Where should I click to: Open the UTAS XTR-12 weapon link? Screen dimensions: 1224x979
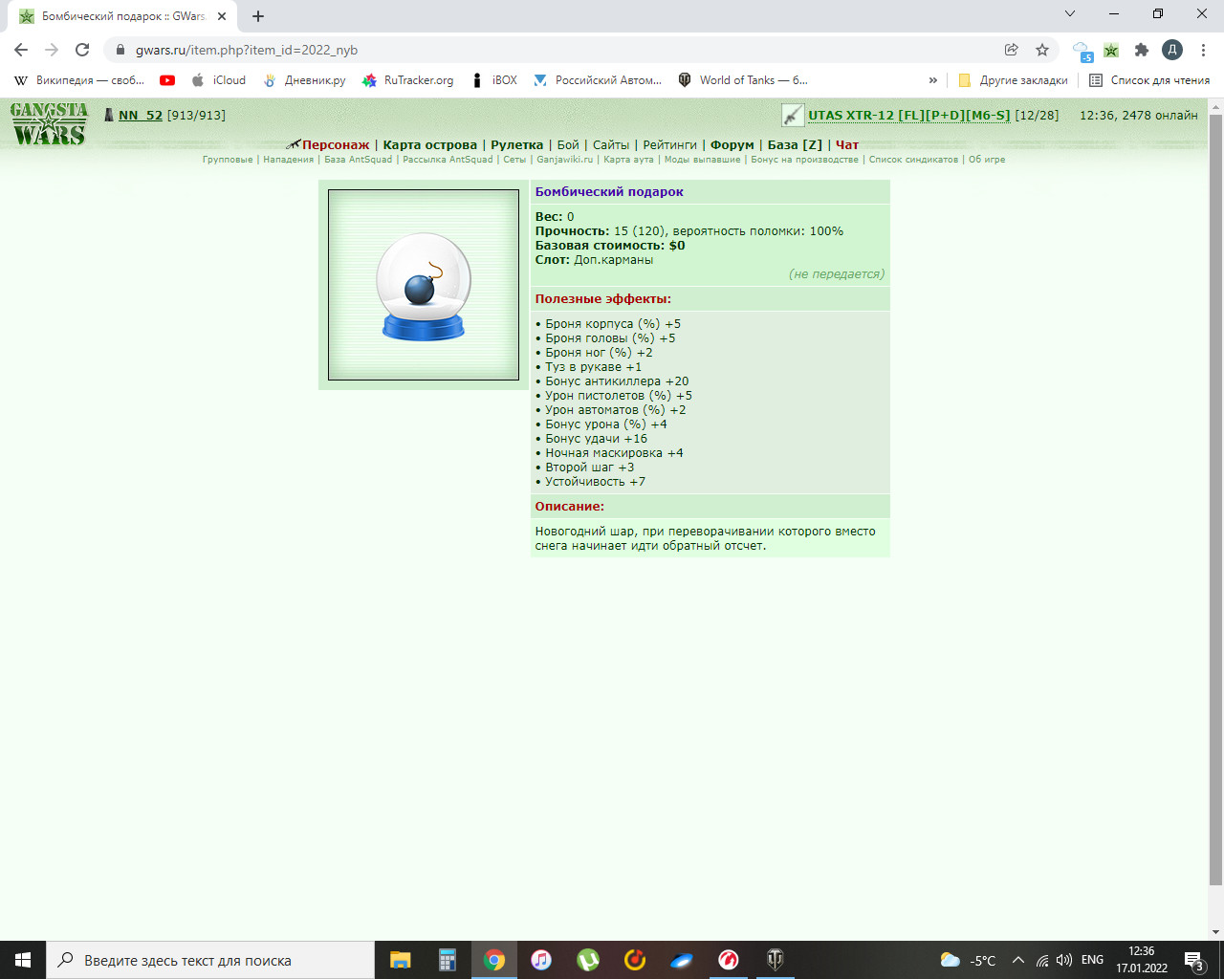coord(909,115)
